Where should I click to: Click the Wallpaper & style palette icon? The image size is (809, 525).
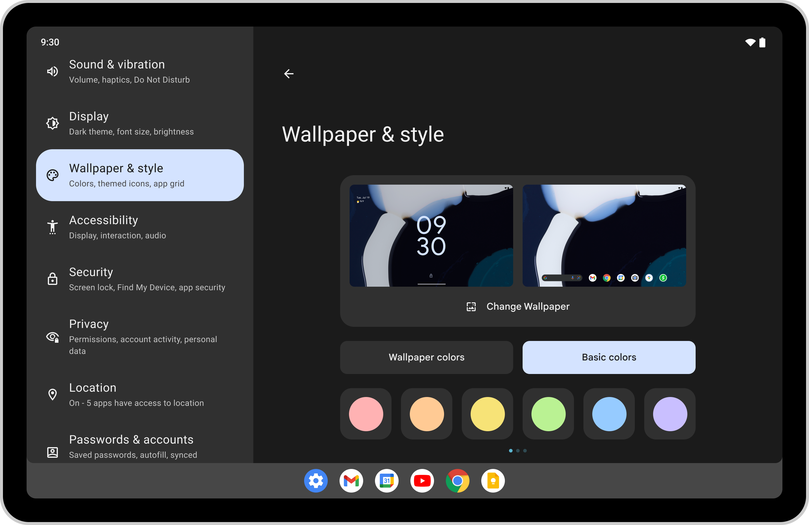[53, 175]
